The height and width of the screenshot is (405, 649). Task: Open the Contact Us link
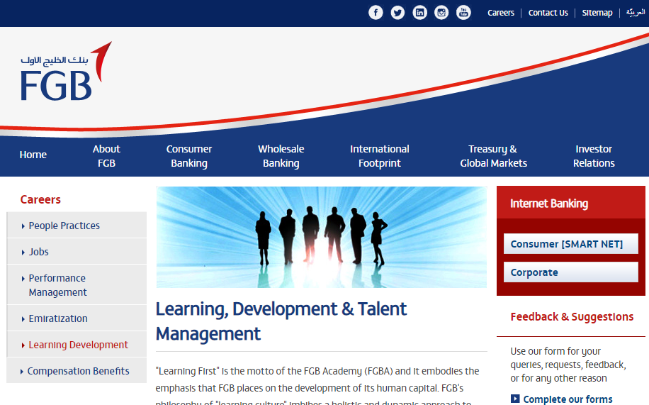point(548,13)
